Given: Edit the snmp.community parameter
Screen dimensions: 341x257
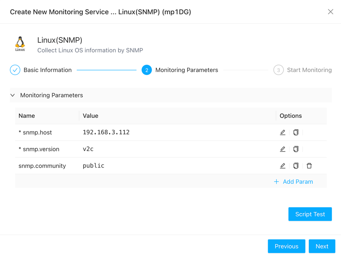Looking at the screenshot, I should [283, 166].
